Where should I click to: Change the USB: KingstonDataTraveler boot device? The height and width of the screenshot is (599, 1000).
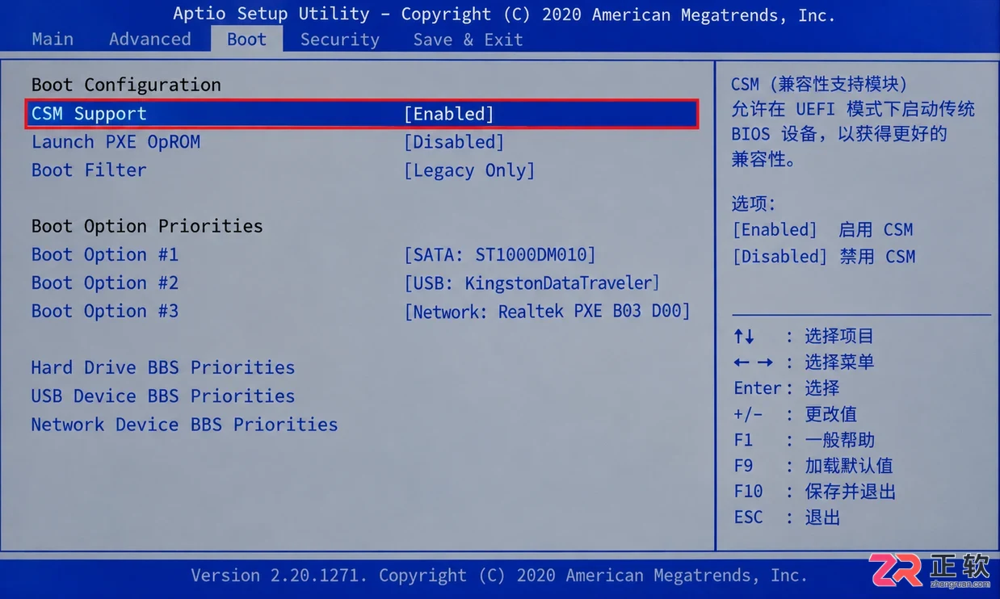click(532, 283)
